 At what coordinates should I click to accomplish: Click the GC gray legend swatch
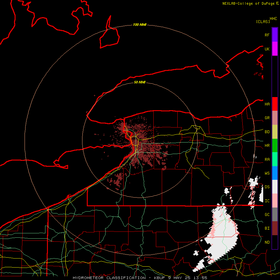275,214
